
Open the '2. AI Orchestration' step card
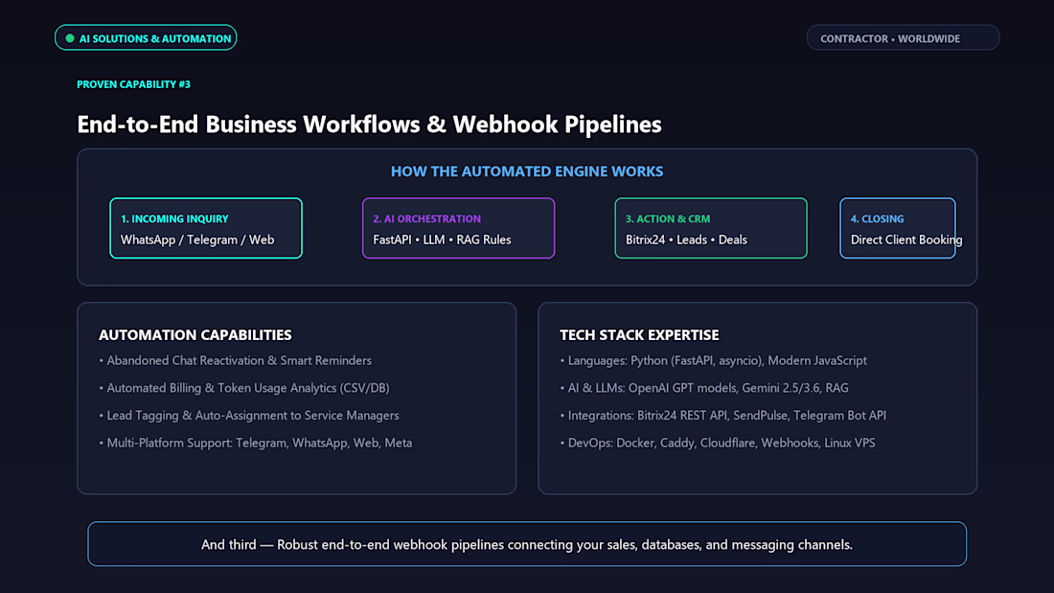(458, 228)
